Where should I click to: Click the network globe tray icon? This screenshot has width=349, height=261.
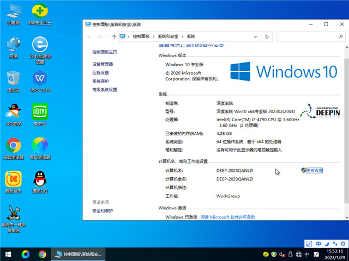[298, 254]
